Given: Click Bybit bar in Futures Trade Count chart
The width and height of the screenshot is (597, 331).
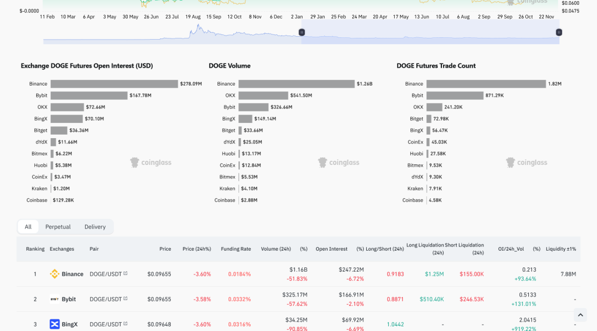Looking at the screenshot, I should click(455, 96).
